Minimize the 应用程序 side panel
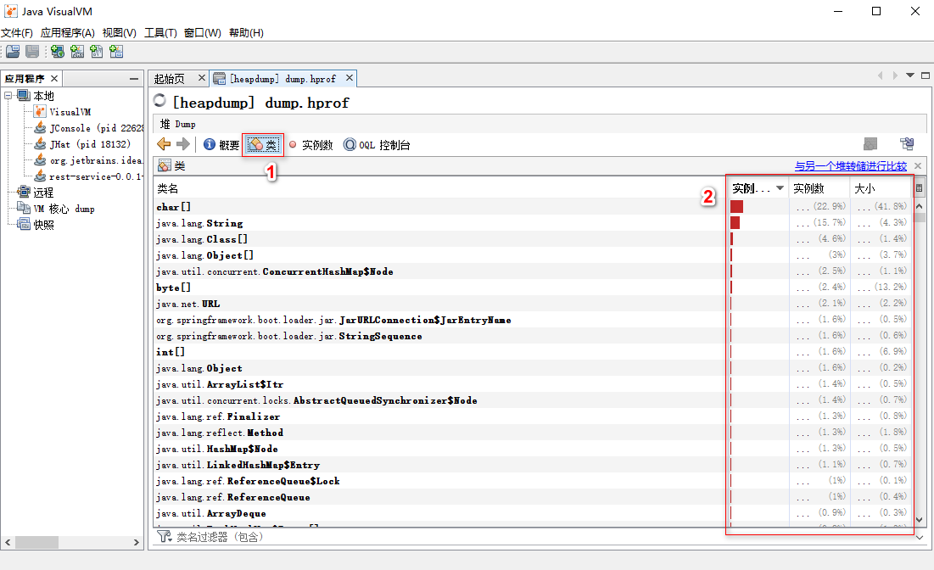 tap(134, 79)
